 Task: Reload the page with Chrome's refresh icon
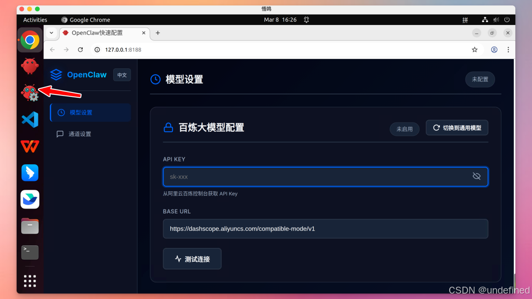click(80, 49)
